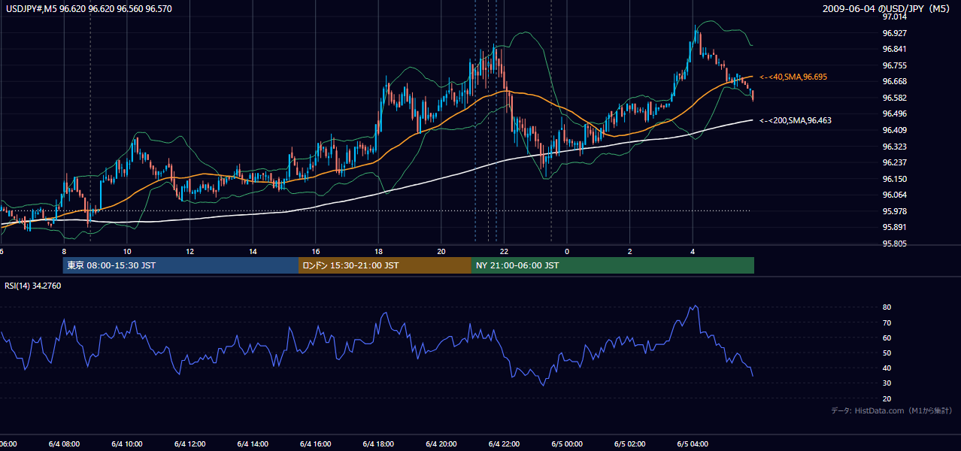Click hour tick 18 under price chart
Image resolution: width=961 pixels, height=451 pixels.
pyautogui.click(x=378, y=251)
